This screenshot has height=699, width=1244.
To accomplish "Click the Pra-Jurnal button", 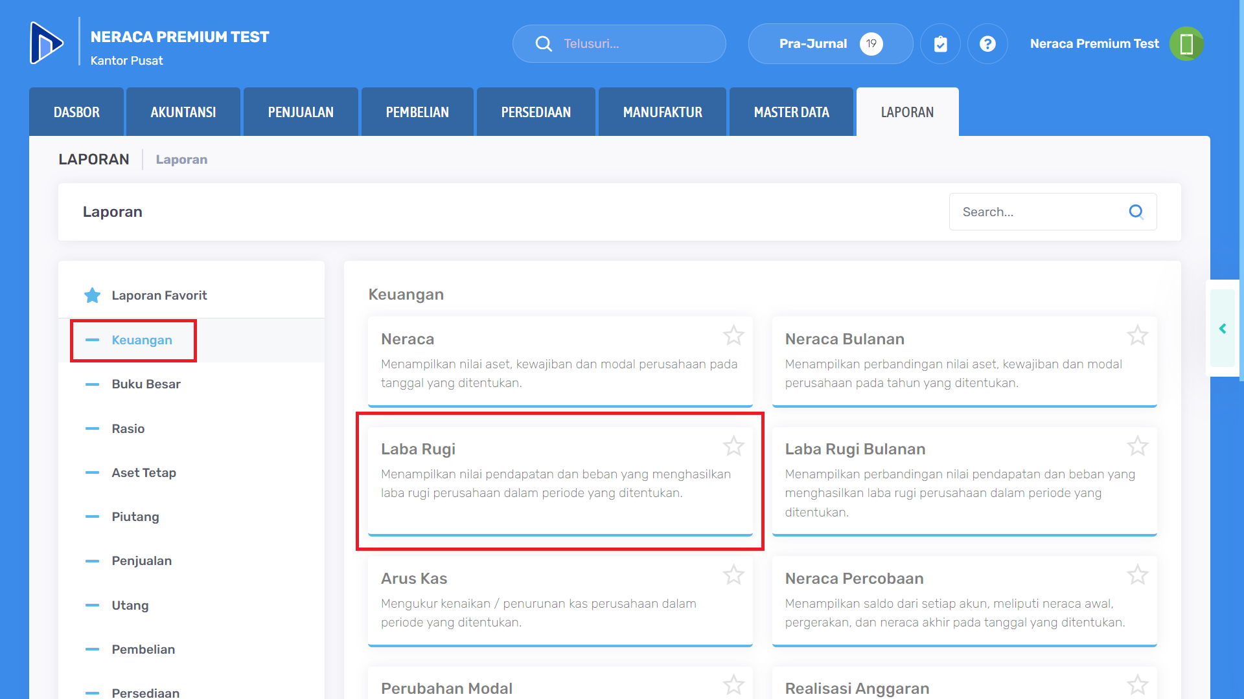I will (x=829, y=44).
